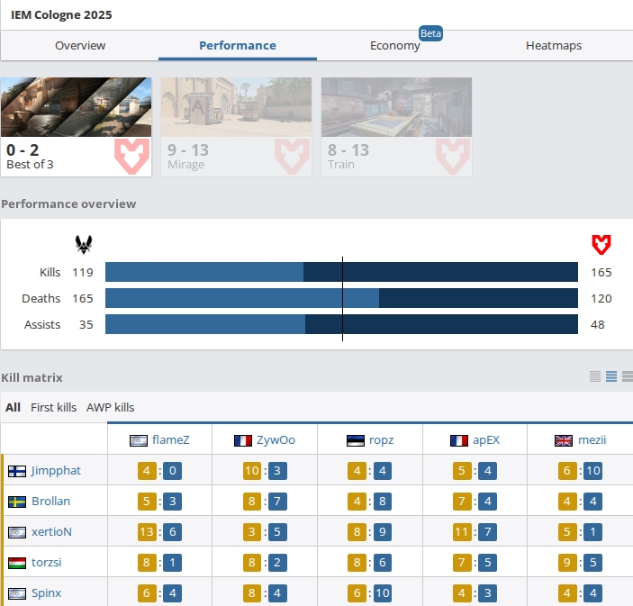Click Jimpphat vs ZywOo 10:3 cell
This screenshot has width=633, height=606.
[x=265, y=471]
